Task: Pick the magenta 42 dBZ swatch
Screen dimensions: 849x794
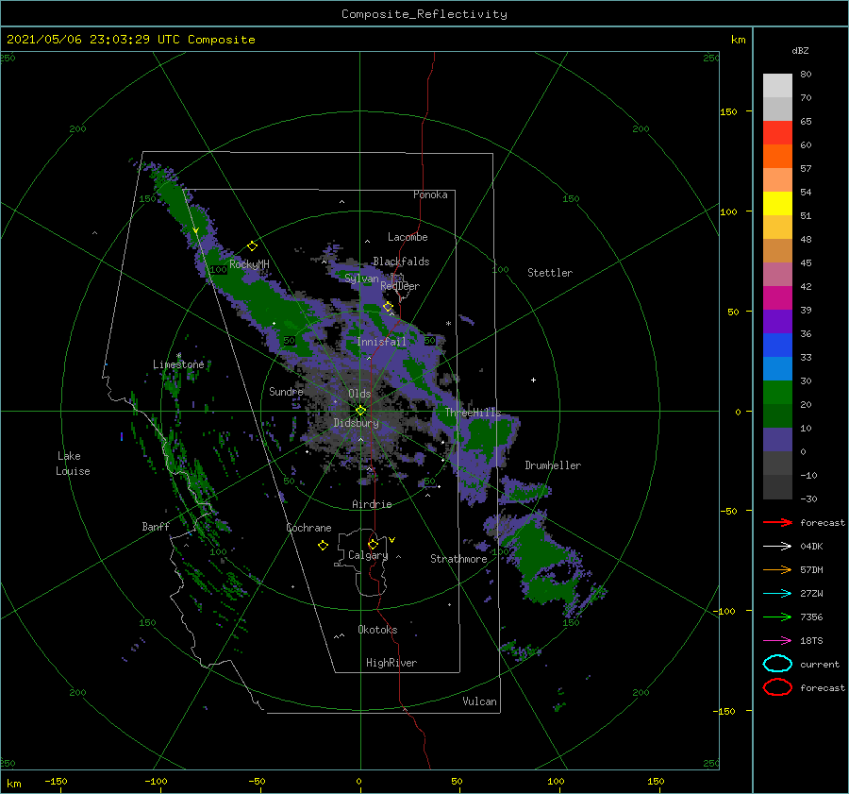Action: coord(777,298)
